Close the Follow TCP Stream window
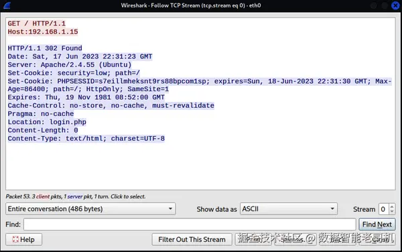Image resolution: width=402 pixels, height=252 pixels. coord(395,5)
